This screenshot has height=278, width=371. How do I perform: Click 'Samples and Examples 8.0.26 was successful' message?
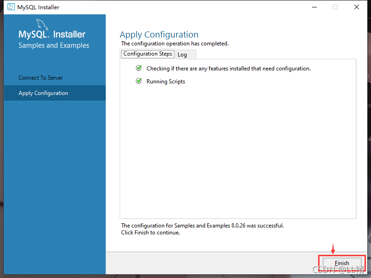203,226
